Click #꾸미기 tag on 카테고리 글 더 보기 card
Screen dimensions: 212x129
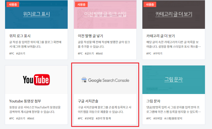(158, 53)
